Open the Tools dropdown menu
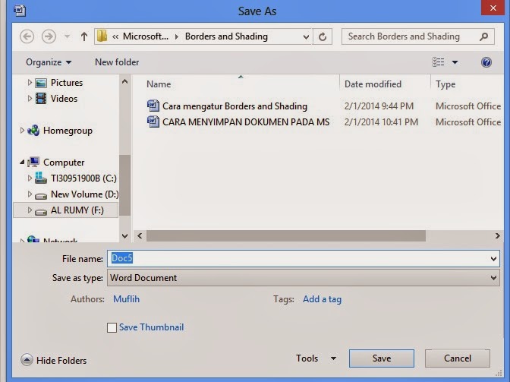The image size is (510, 382). tap(316, 358)
